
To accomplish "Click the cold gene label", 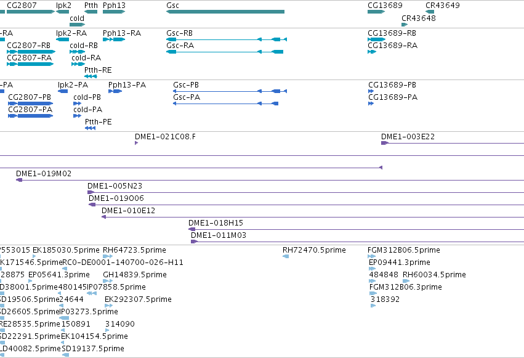I will coord(77,18).
